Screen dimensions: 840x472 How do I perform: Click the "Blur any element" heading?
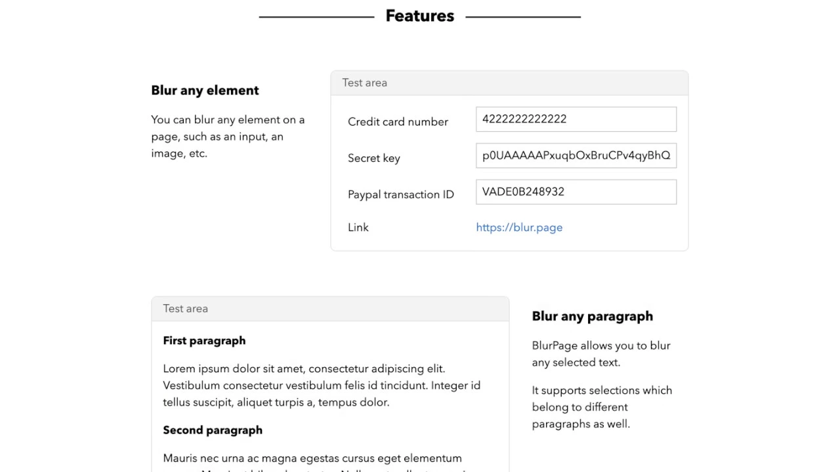coord(205,90)
